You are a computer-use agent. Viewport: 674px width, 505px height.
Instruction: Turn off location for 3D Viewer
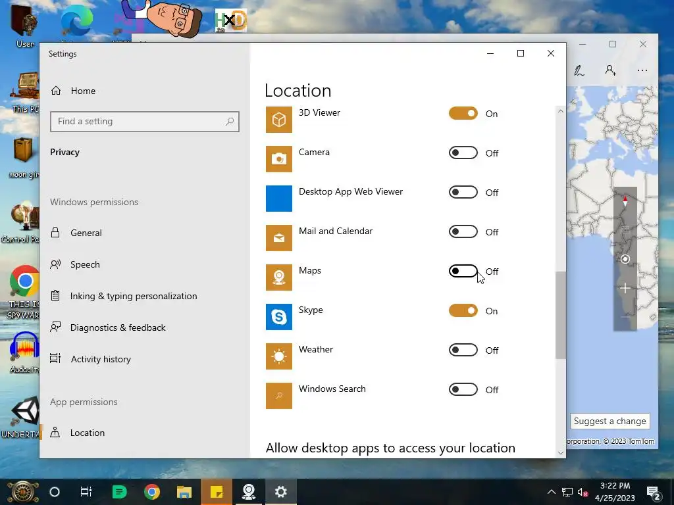(463, 113)
